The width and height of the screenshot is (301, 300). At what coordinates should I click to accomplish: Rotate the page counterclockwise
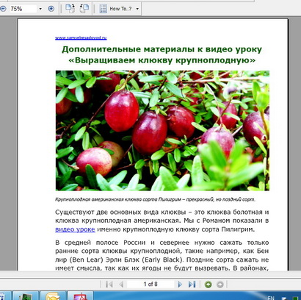pyautogui.click(x=84, y=9)
